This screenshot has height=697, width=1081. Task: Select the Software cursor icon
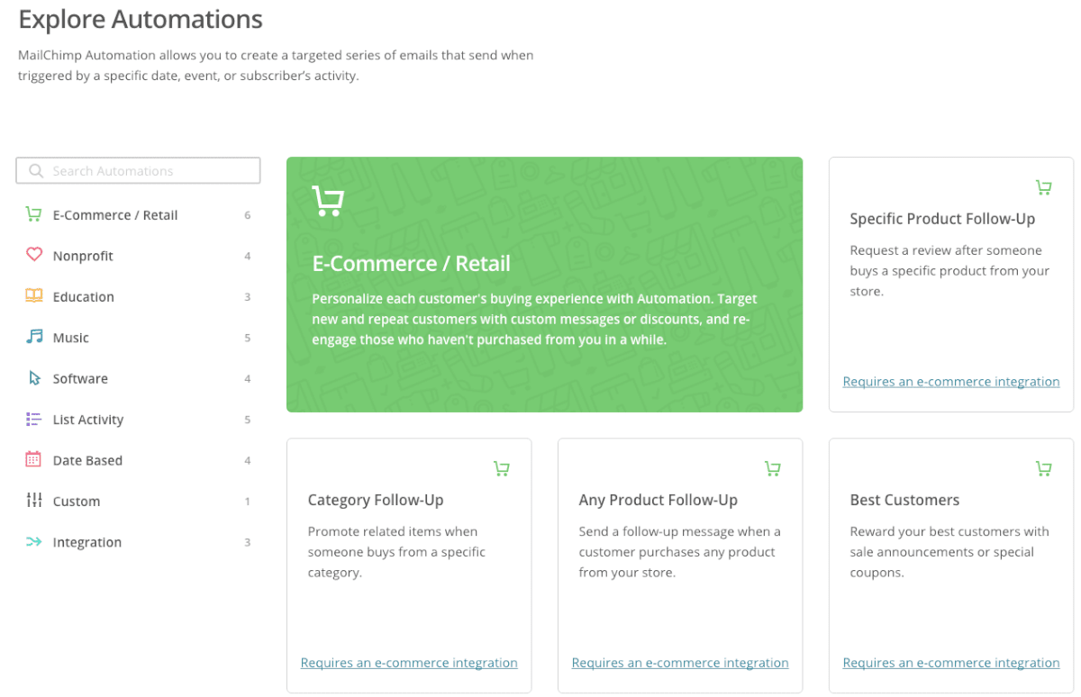pyautogui.click(x=32, y=378)
